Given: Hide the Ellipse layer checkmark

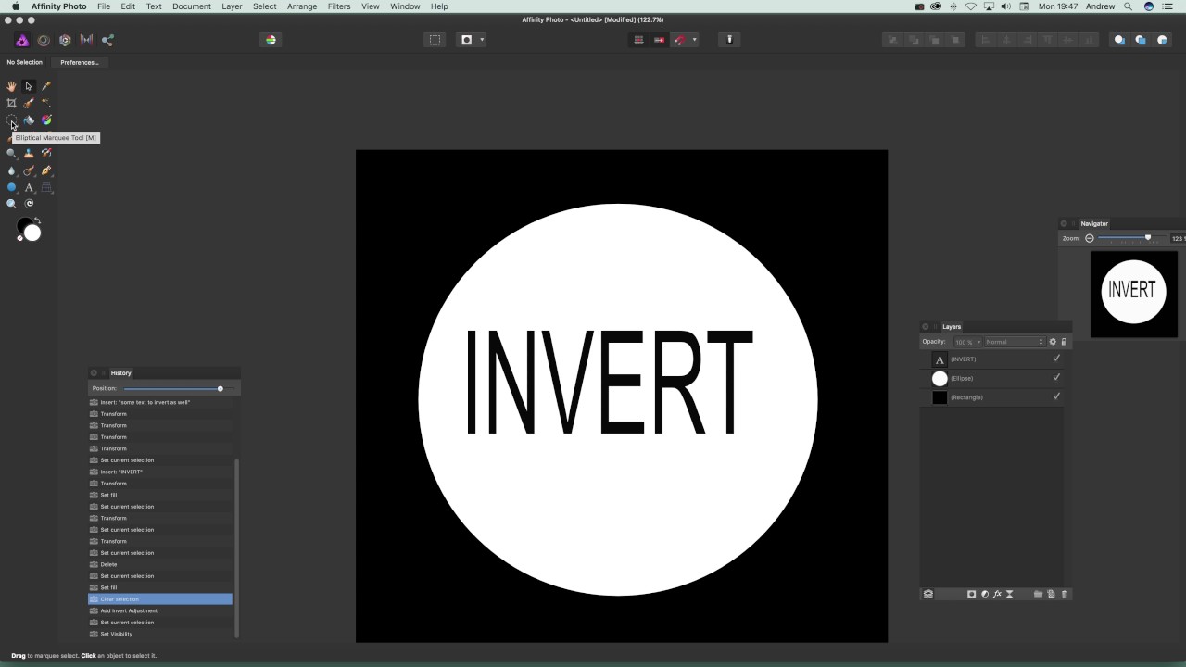Looking at the screenshot, I should 1056,377.
